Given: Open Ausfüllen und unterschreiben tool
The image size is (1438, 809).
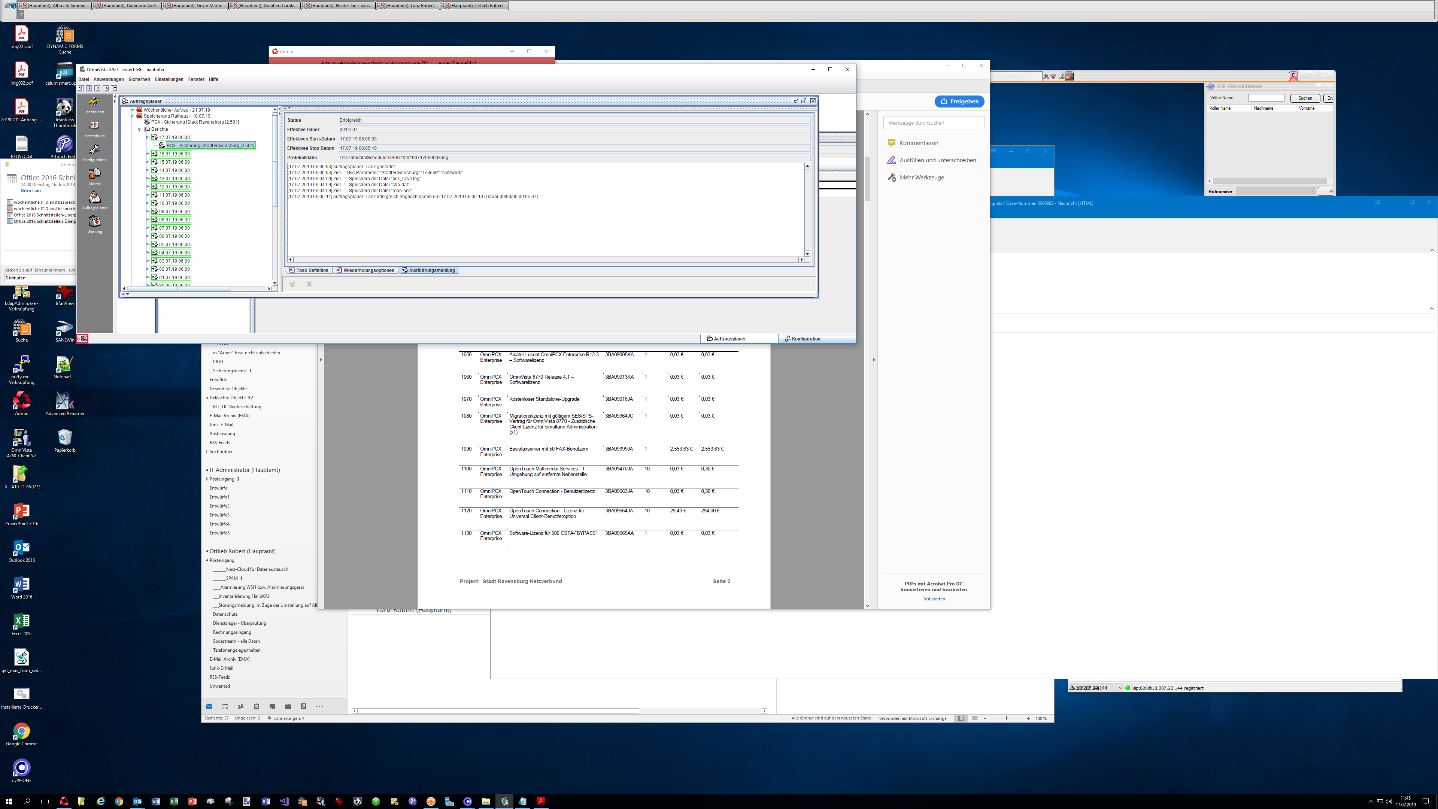Looking at the screenshot, I should tap(937, 160).
